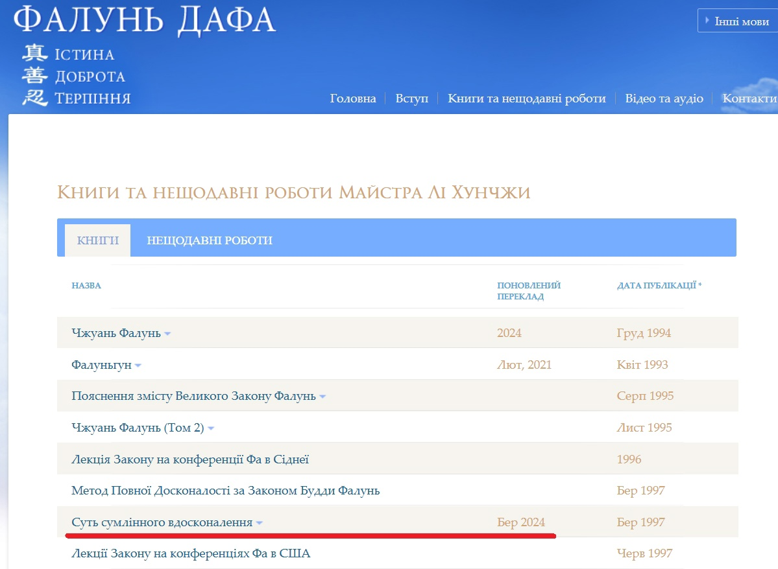Image resolution: width=778 pixels, height=569 pixels.
Task: Click the ФАЛУНЬ ДАФА site logo
Action: coord(145,20)
